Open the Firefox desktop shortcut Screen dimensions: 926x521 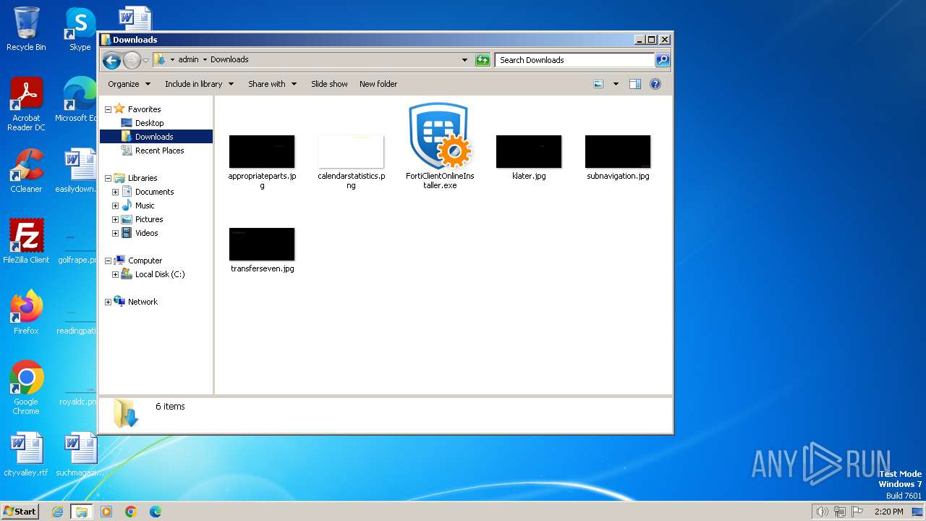click(26, 312)
